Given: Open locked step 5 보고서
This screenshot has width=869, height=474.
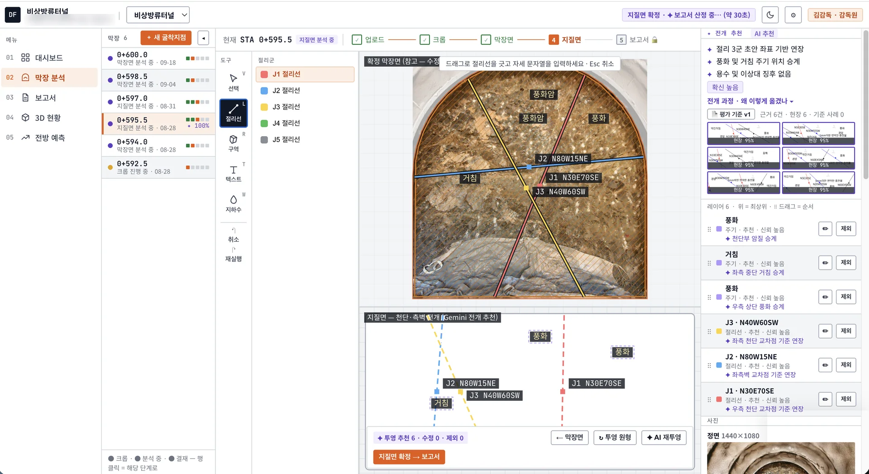Looking at the screenshot, I should [637, 40].
